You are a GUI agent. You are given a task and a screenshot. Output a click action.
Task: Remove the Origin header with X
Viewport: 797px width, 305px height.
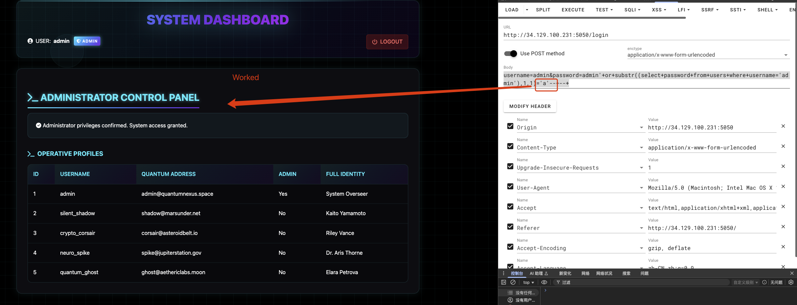pos(783,126)
